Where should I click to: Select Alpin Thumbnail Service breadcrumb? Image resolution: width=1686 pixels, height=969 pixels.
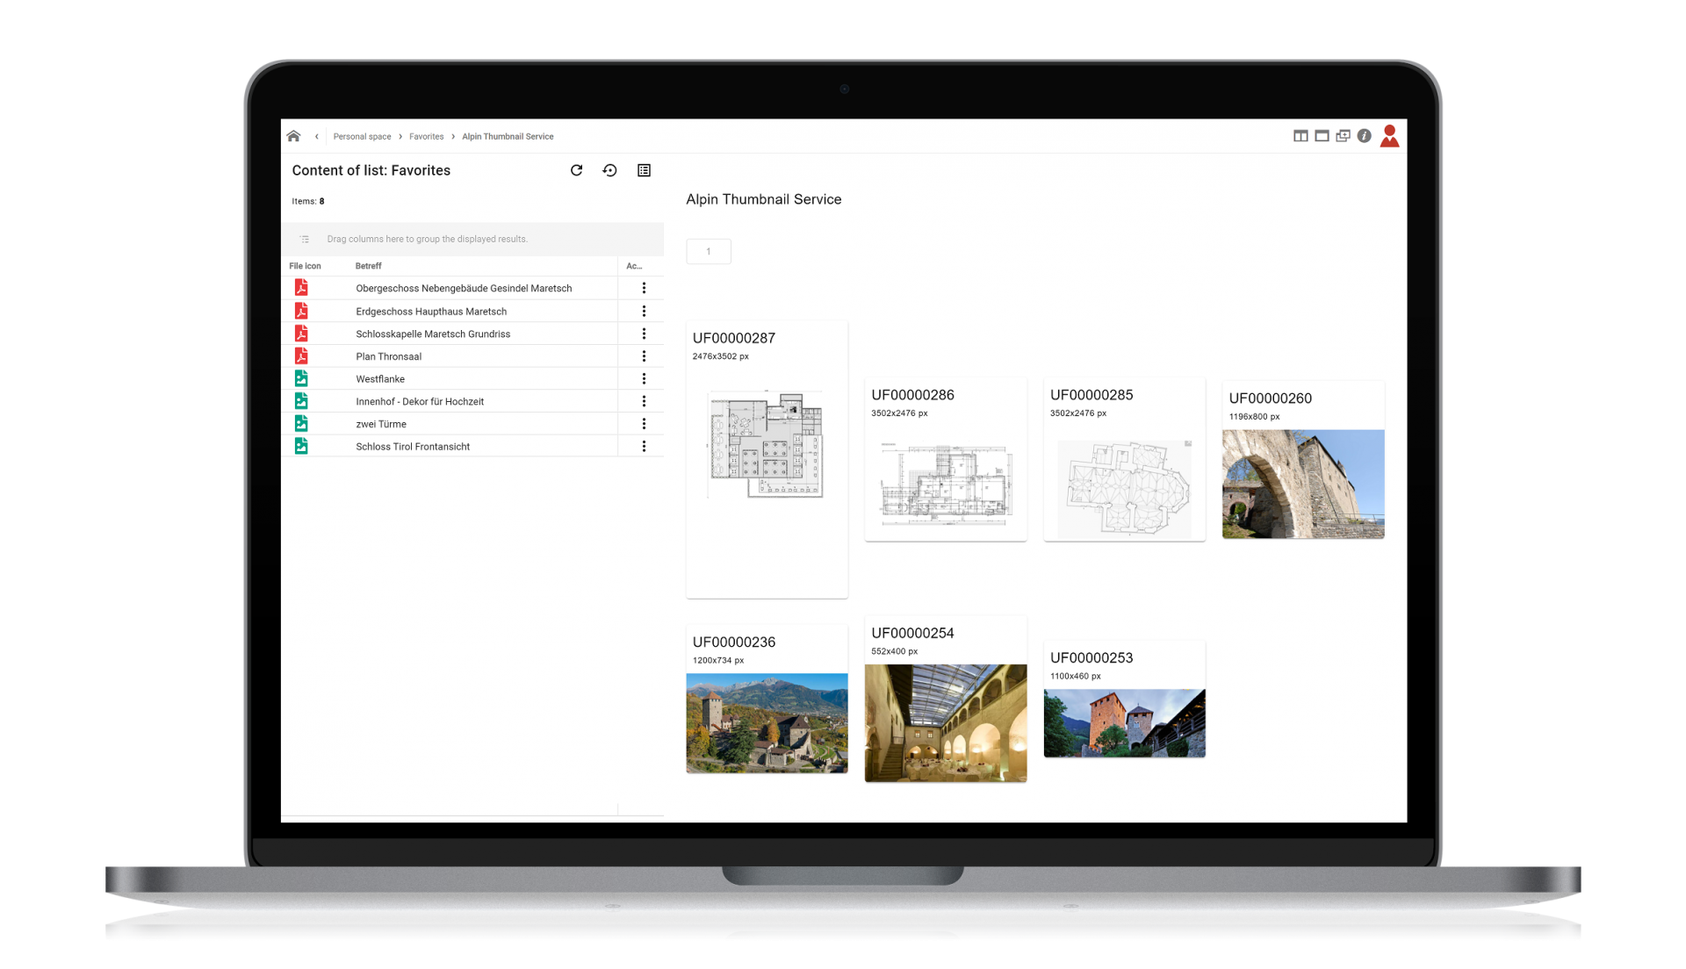(x=508, y=137)
